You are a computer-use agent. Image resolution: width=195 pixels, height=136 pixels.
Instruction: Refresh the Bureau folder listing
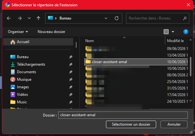coord(117,18)
